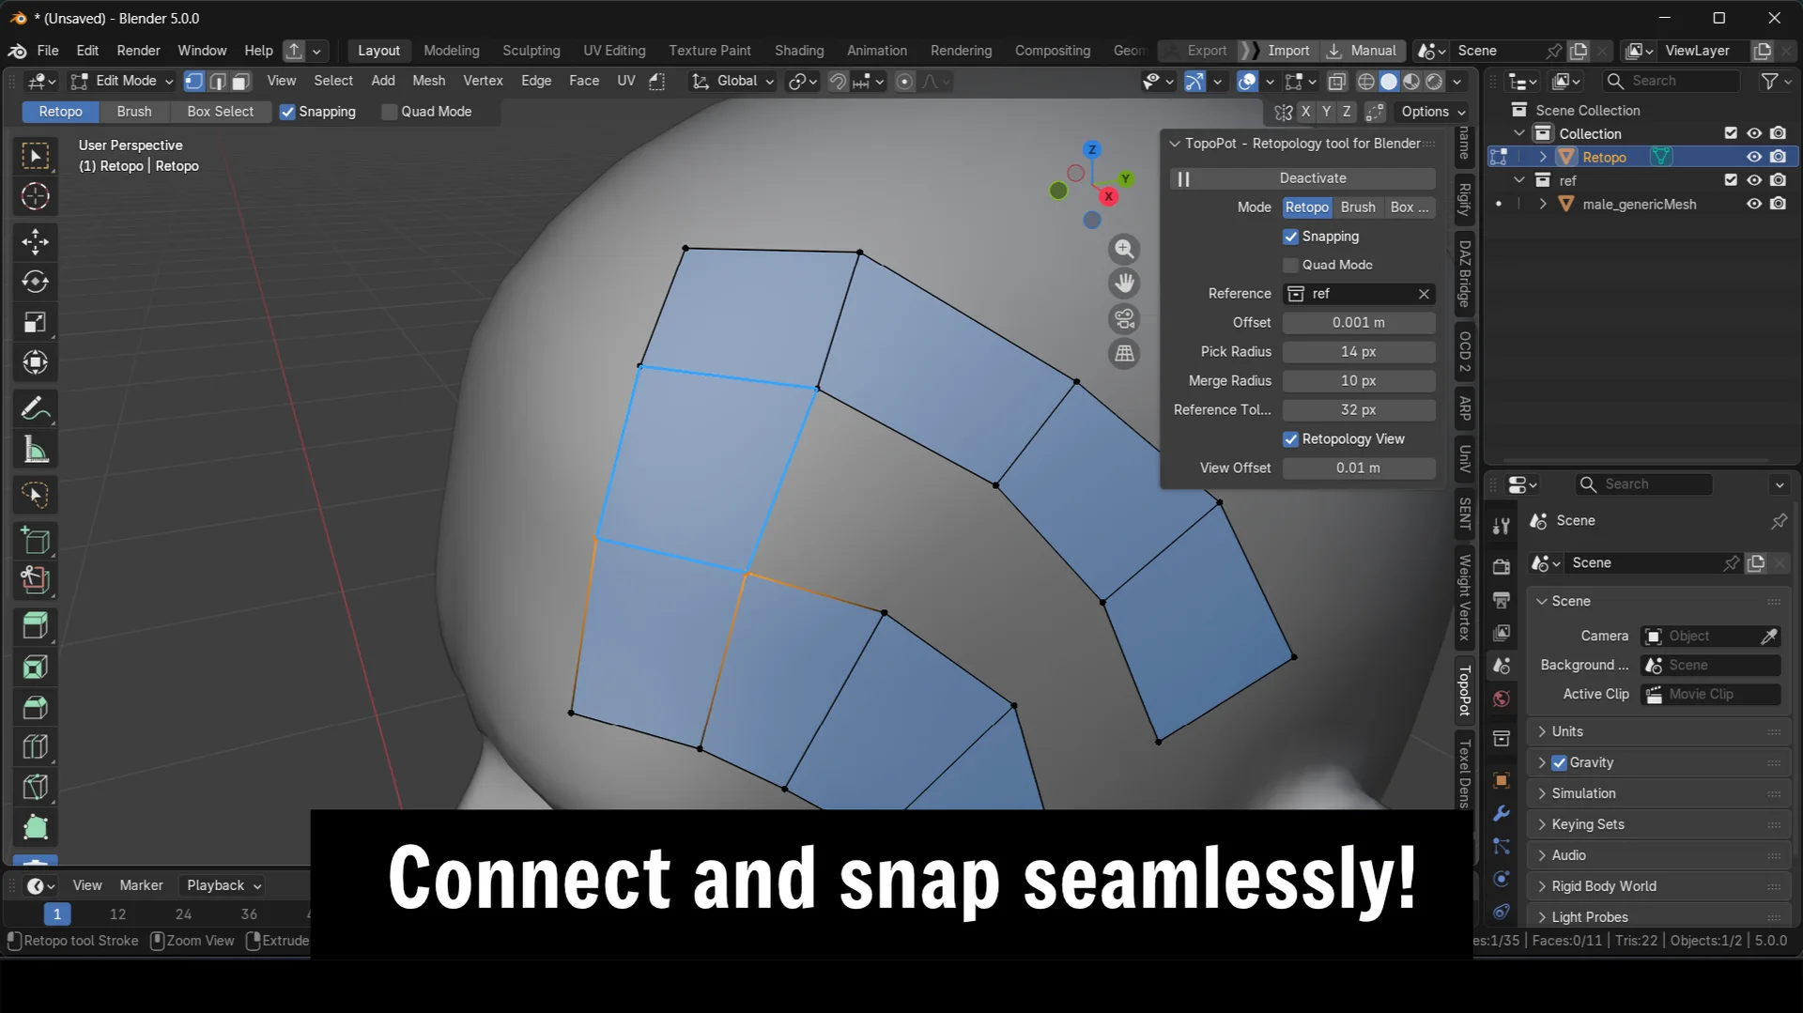
Task: Click the zoom magnifier viewport gizmo
Action: 1124,249
